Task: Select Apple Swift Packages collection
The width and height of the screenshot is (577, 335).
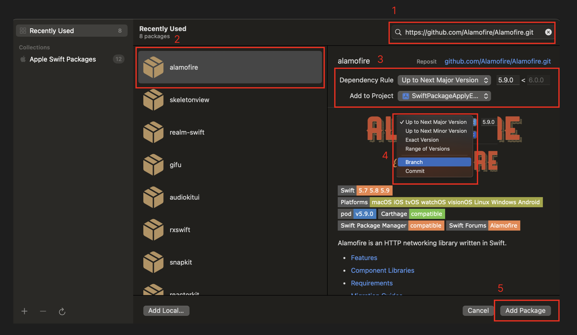Action: pyautogui.click(x=63, y=59)
